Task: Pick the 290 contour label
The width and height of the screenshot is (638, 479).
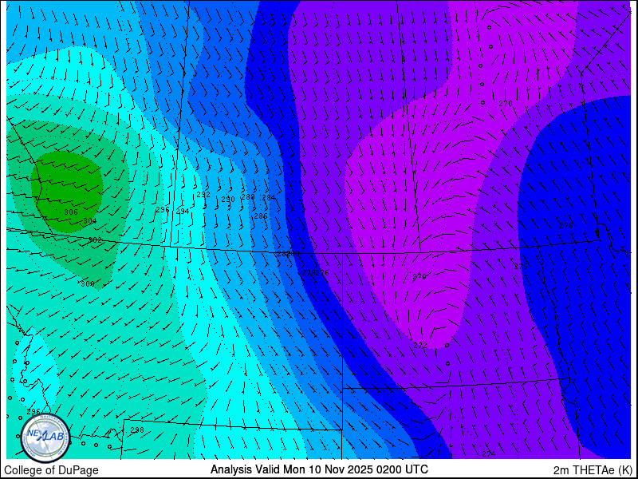Action: click(x=228, y=199)
